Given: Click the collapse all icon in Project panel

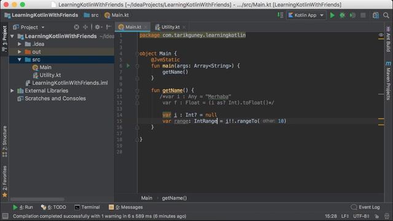Looking at the screenshot, I should click(x=85, y=27).
